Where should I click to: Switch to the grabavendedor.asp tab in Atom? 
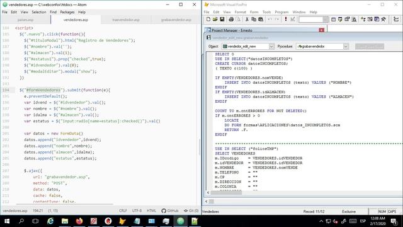point(176,20)
